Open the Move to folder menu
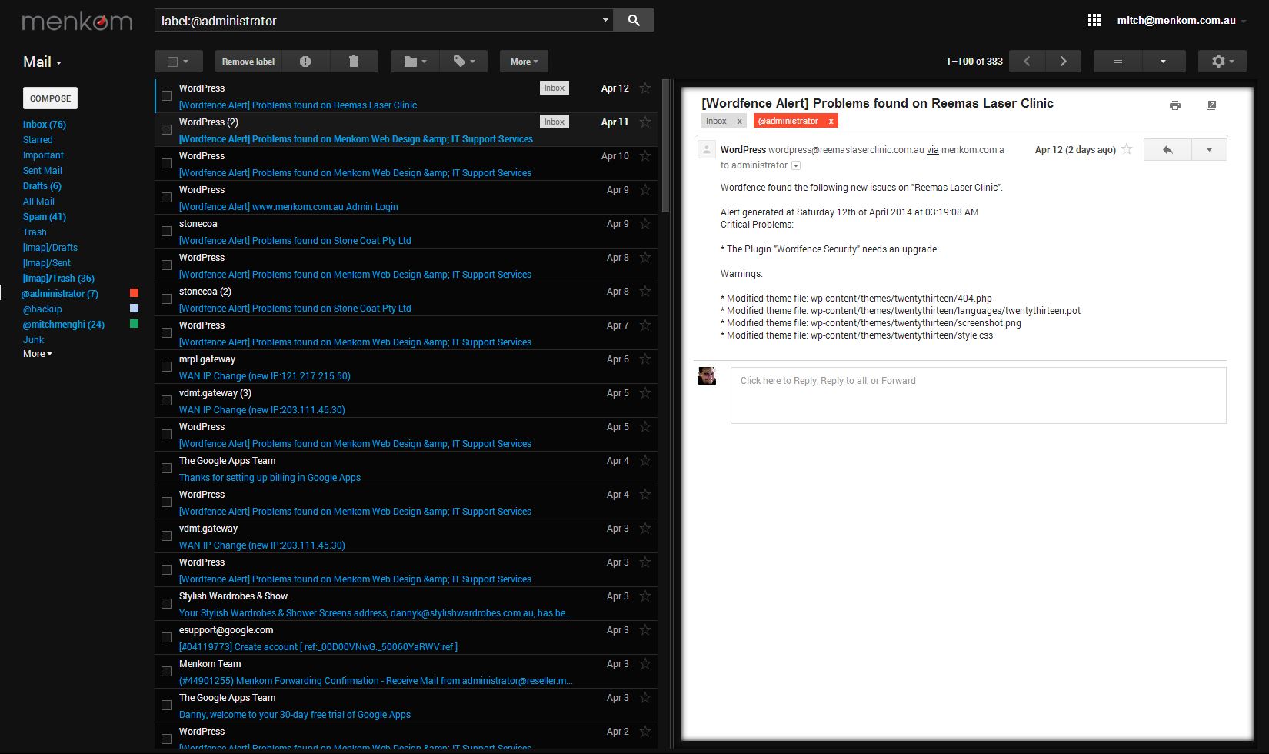The width and height of the screenshot is (1269, 754). tap(415, 62)
